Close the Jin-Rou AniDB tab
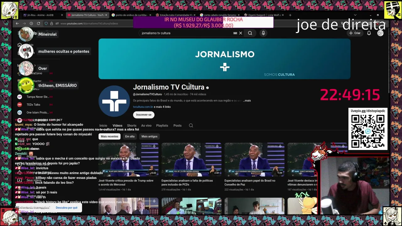Image resolution: width=402 pixels, height=226 pixels. 62,15
